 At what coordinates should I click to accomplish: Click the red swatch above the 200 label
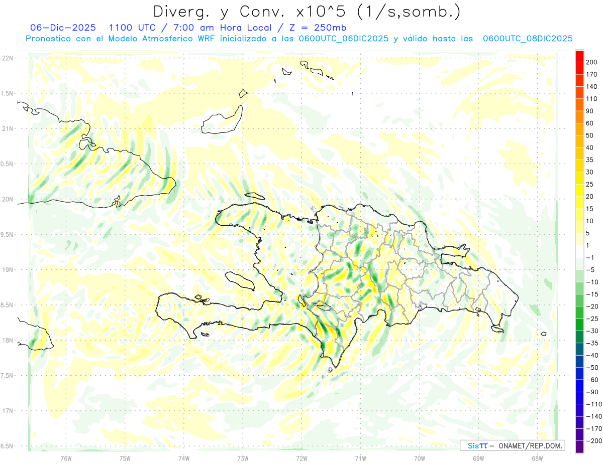click(x=579, y=56)
